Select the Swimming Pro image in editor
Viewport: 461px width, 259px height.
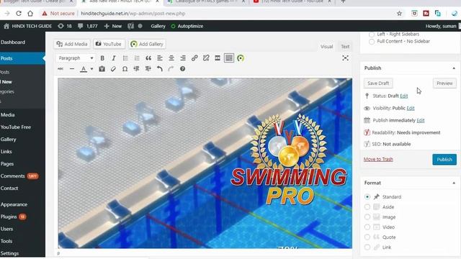[x=205, y=163]
